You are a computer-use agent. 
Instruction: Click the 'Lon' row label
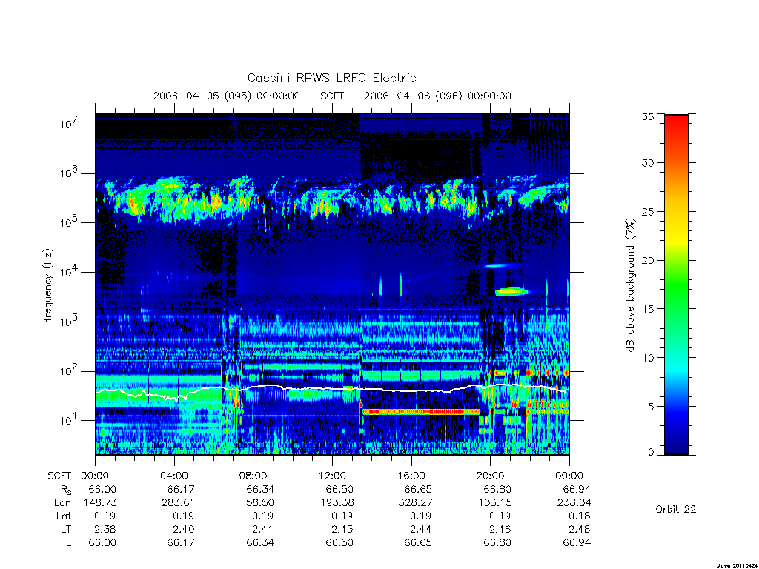[62, 503]
